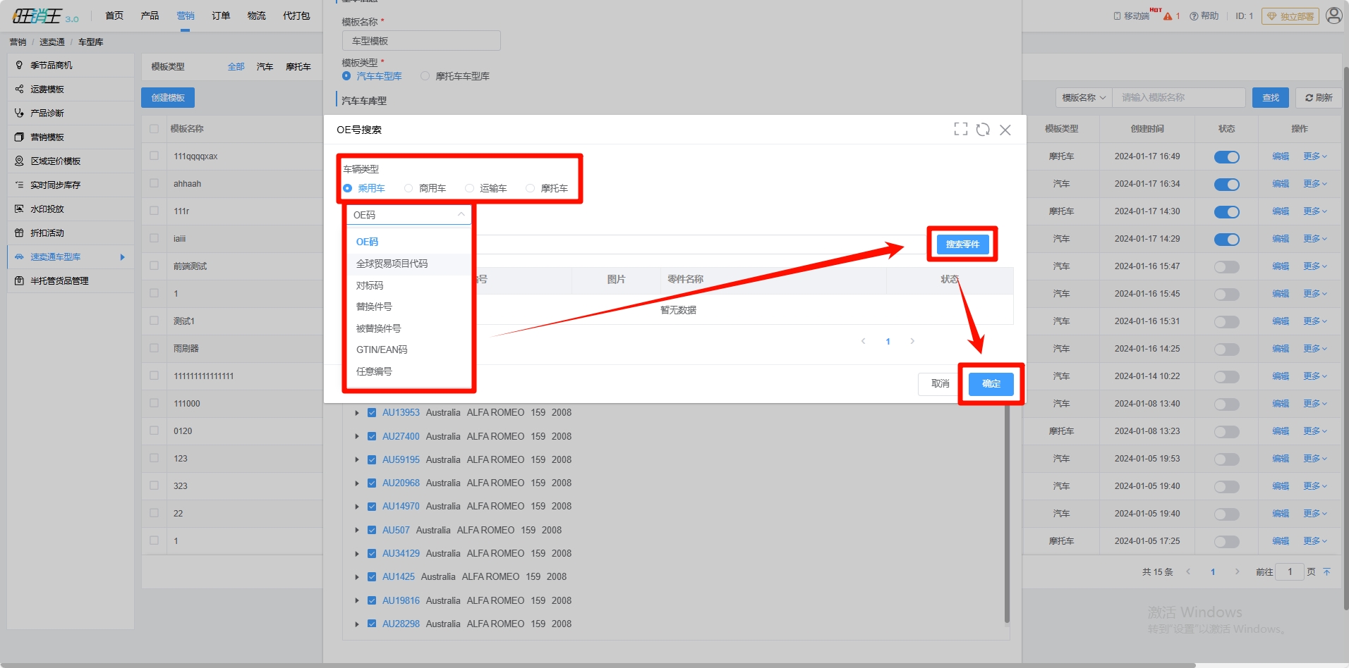Click the 搜索零件 button

pos(962,245)
